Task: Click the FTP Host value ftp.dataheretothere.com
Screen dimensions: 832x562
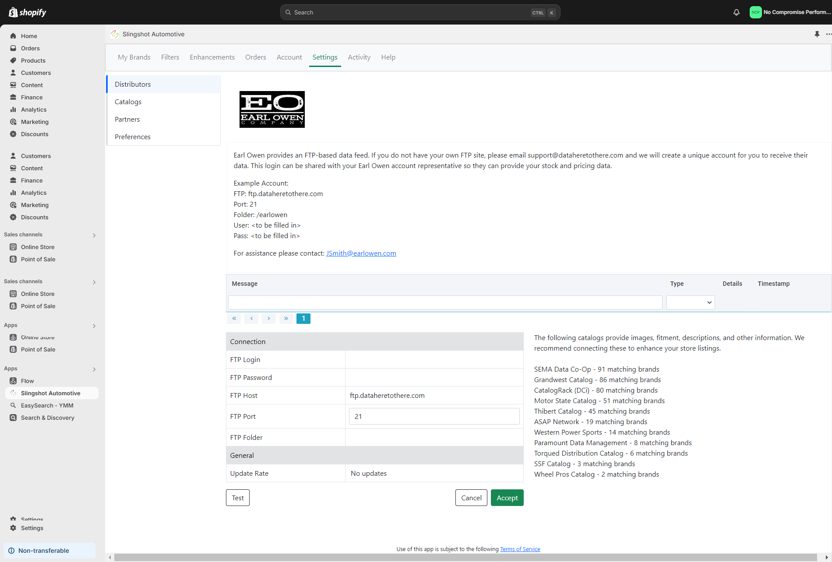Action: (387, 395)
